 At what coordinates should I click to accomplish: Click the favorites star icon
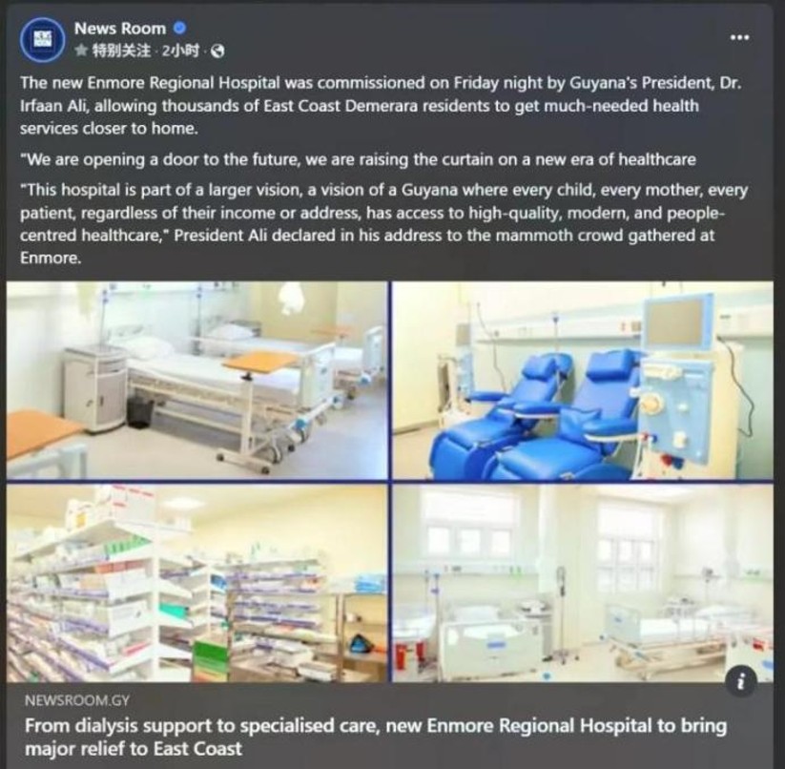81,51
